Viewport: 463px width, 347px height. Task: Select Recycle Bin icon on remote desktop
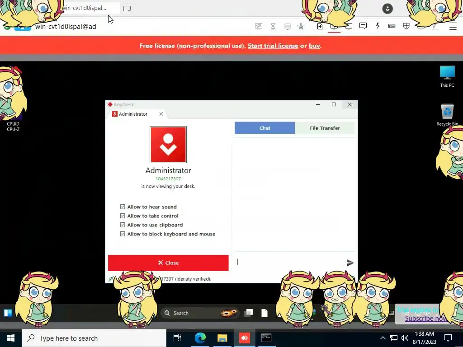click(x=447, y=115)
